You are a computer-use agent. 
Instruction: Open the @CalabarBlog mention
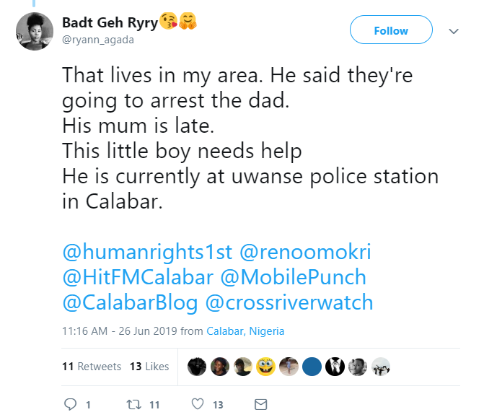pyautogui.click(x=130, y=302)
